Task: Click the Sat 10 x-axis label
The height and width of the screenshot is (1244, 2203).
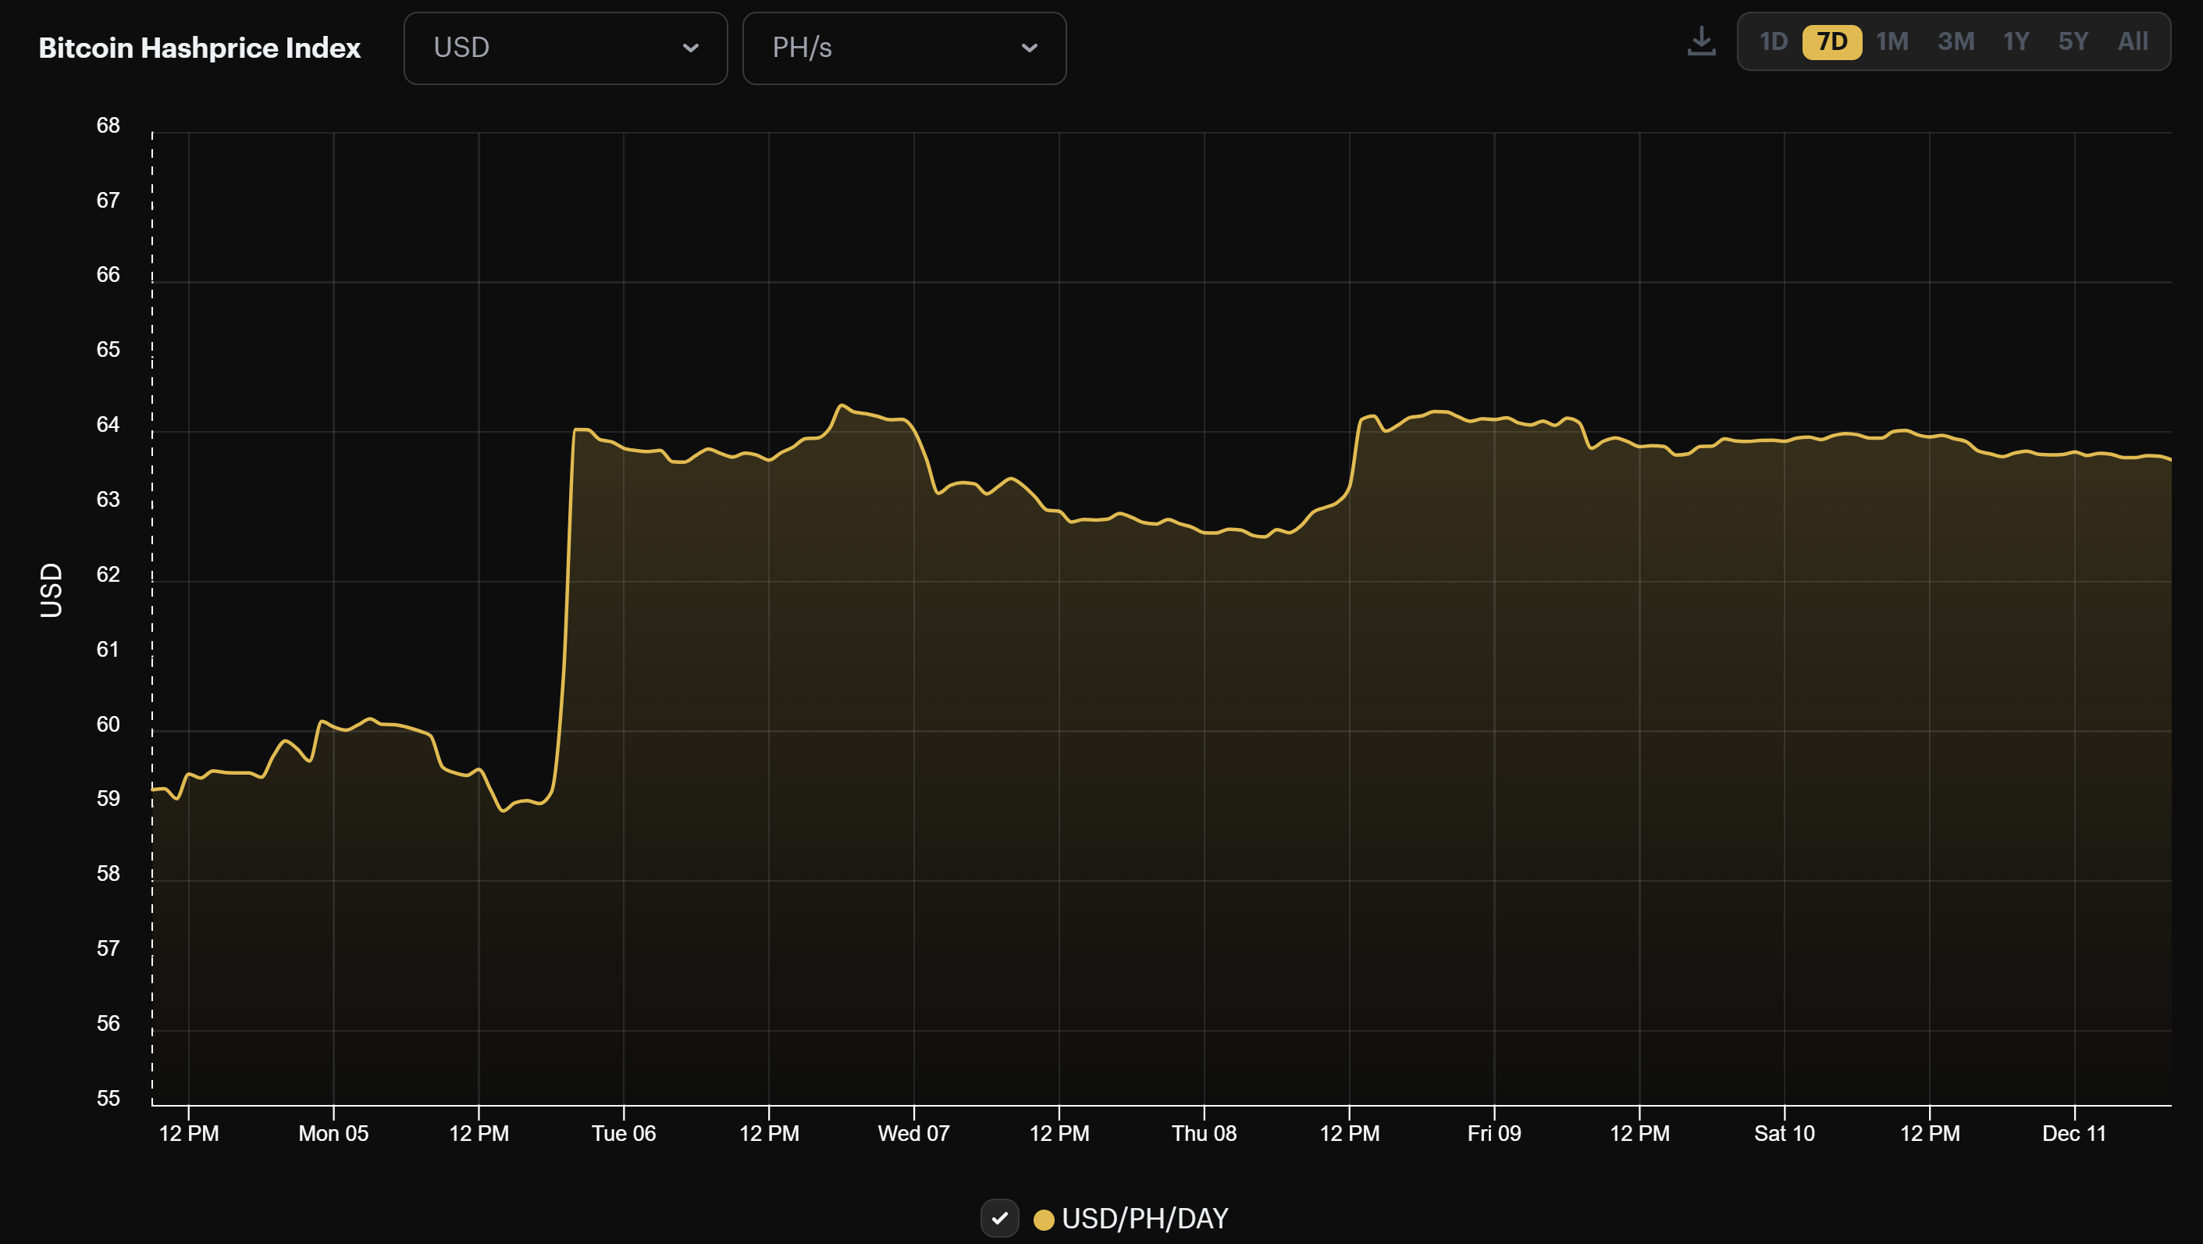Action: point(1784,1133)
